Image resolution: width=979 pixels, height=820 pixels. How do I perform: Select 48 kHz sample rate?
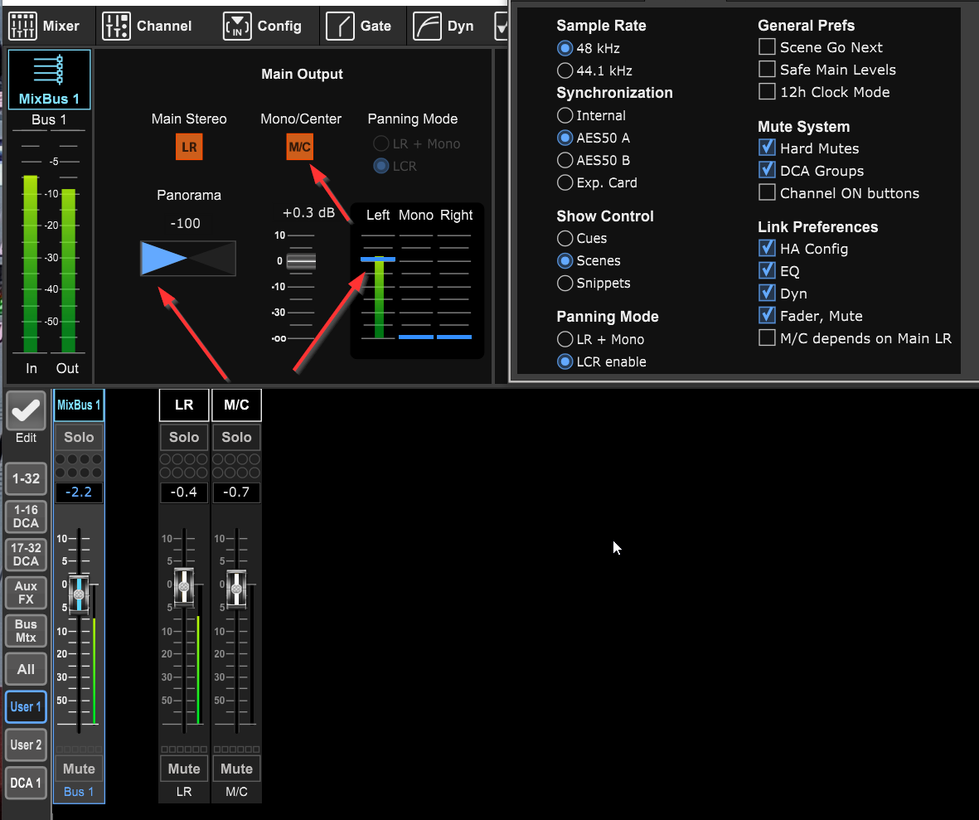coord(589,48)
